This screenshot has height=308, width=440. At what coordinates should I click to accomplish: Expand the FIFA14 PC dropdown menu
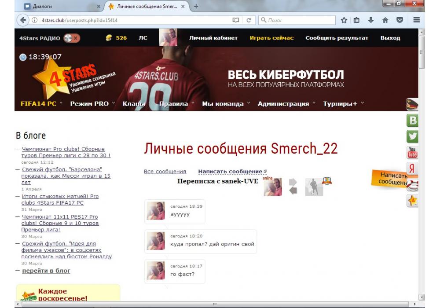point(41,103)
